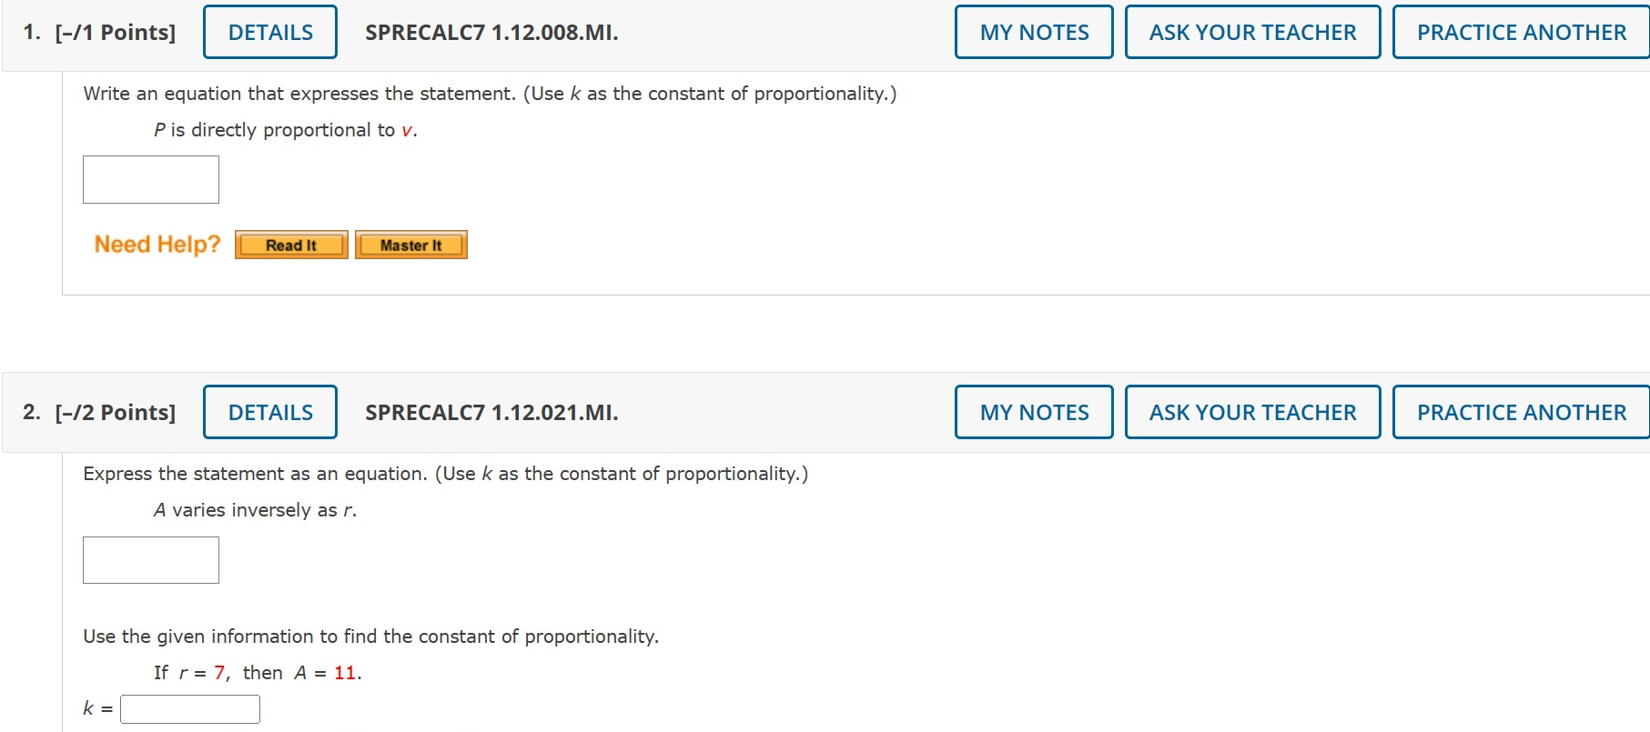Click PRACTICE ANOTHER for question 1
Viewport: 1650px width, 732px height.
pos(1520,31)
